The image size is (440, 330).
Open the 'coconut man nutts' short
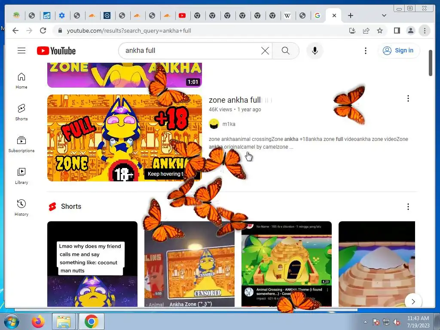92,264
